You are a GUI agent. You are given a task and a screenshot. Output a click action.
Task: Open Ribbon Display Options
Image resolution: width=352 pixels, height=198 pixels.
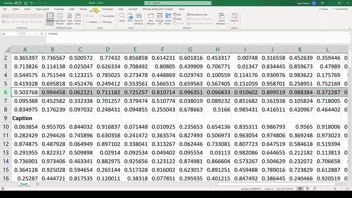coord(322,3)
